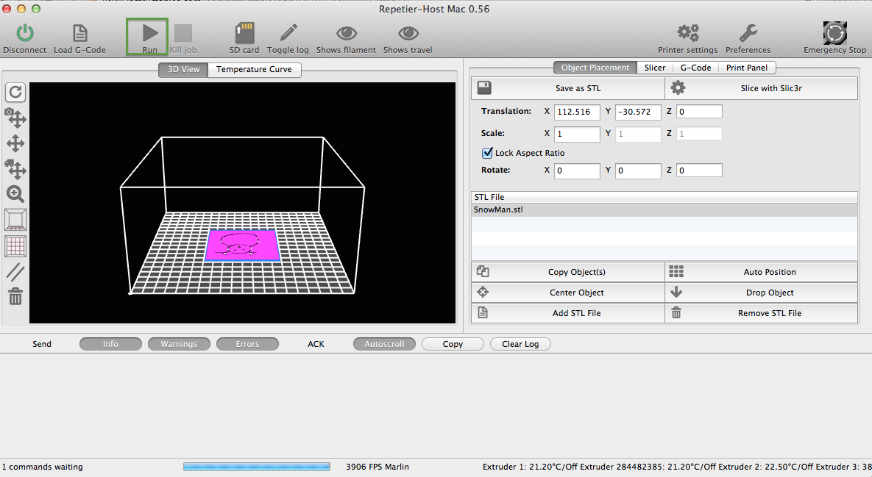Toggle the Info log filter

point(110,344)
